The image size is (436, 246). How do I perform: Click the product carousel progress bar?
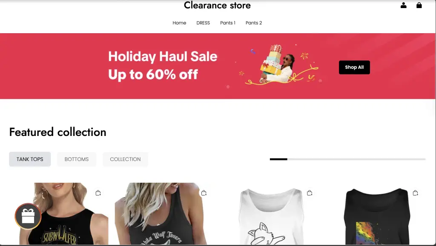click(347, 159)
